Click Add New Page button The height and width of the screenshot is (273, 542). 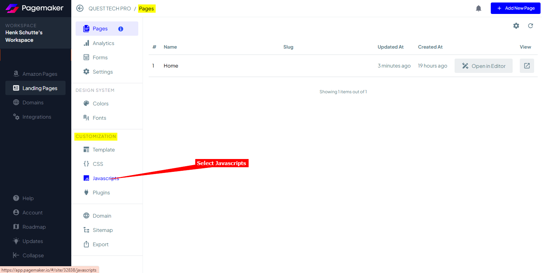click(515, 8)
